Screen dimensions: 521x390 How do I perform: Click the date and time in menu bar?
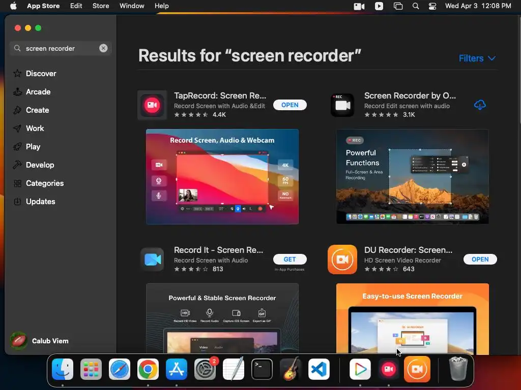478,6
